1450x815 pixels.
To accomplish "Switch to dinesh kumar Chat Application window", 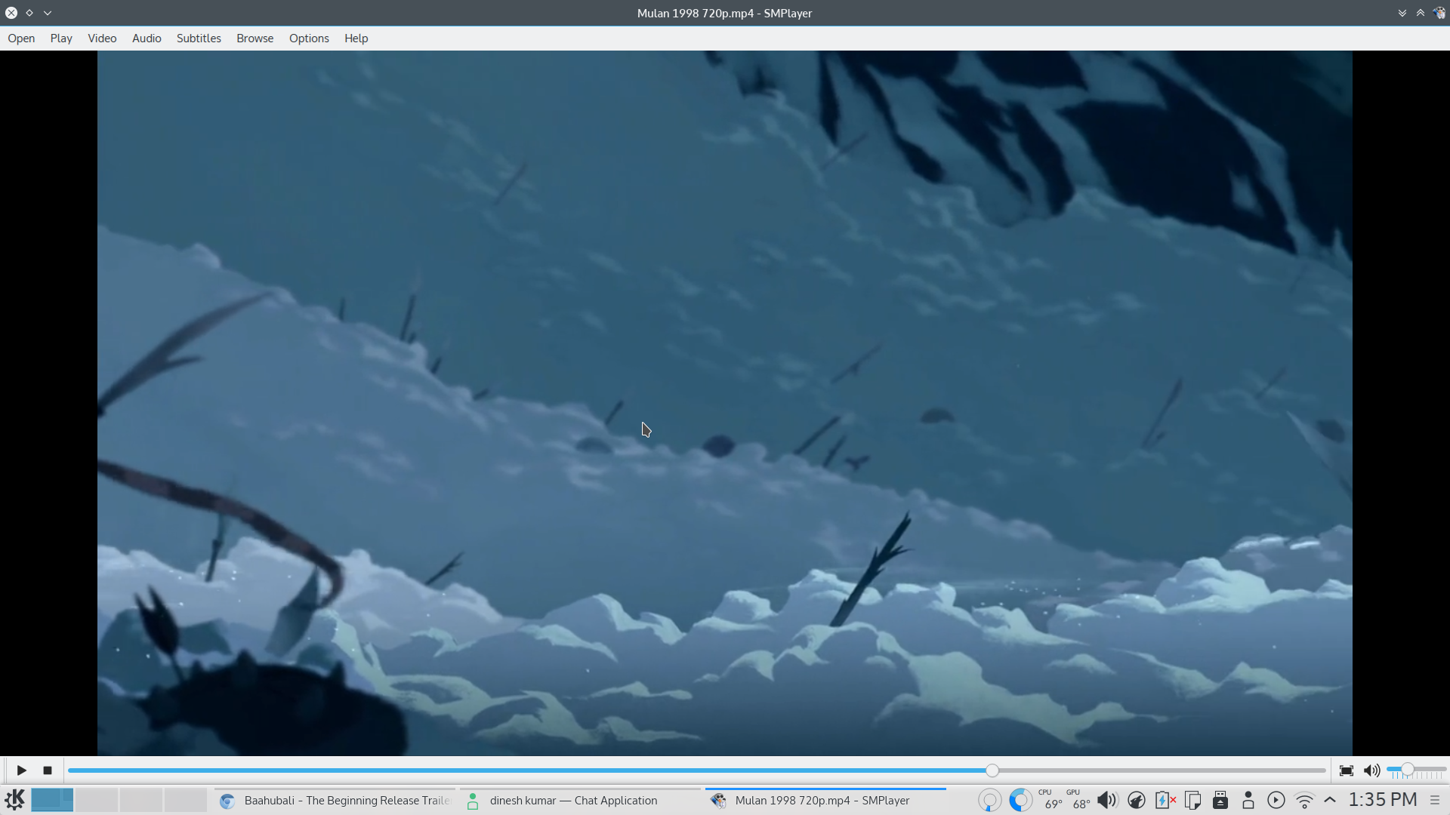I will [x=580, y=801].
